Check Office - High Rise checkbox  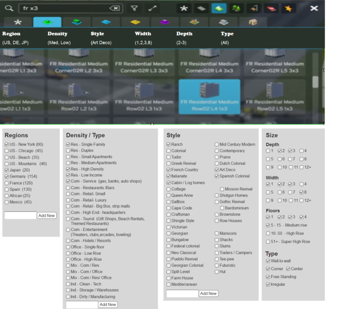pyautogui.click(x=68, y=260)
